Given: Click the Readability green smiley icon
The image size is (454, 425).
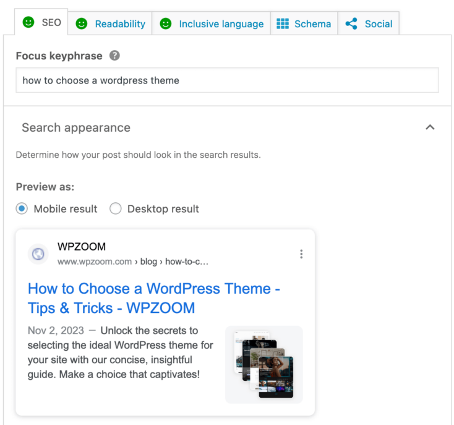Looking at the screenshot, I should pyautogui.click(x=82, y=24).
